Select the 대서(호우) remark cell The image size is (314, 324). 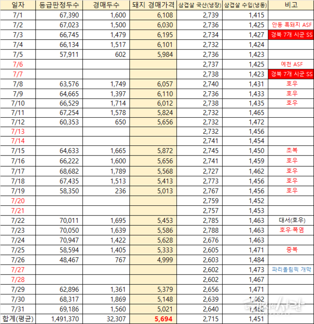click(291, 220)
